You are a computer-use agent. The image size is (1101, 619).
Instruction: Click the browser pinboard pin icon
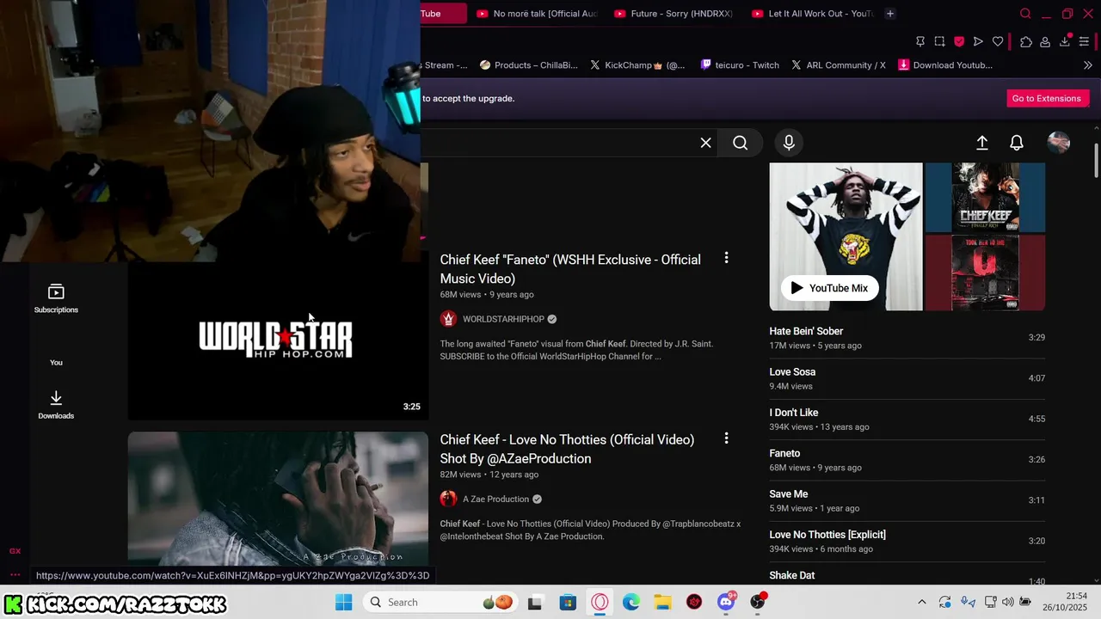[920, 41]
